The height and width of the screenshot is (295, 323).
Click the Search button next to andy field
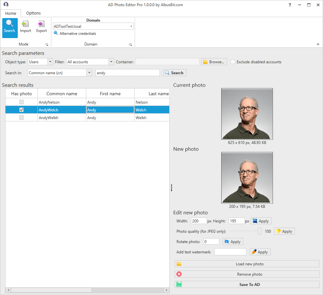174,73
